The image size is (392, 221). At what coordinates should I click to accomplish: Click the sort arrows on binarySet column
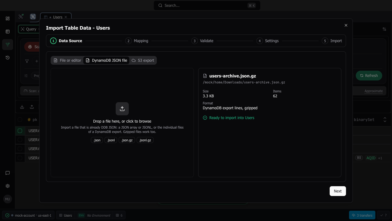pos(385,120)
